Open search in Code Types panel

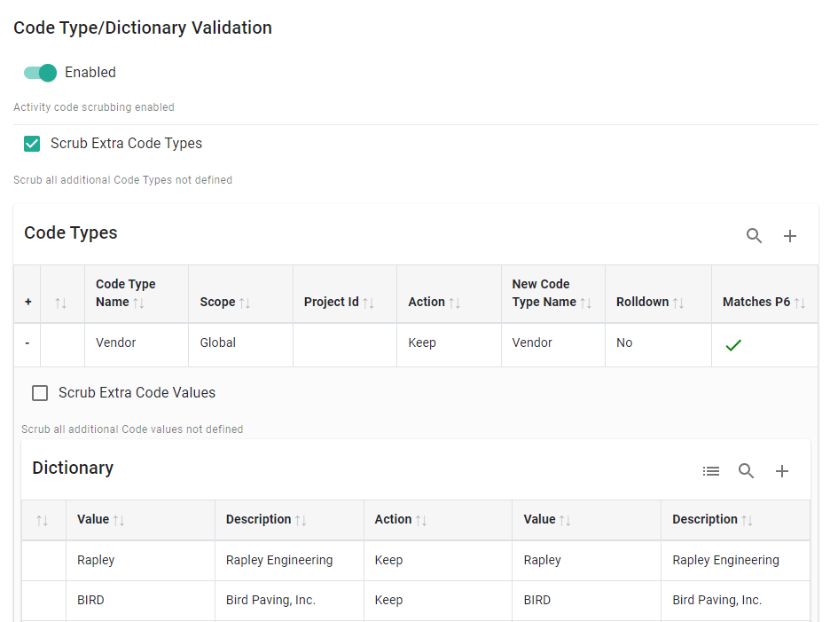(754, 236)
